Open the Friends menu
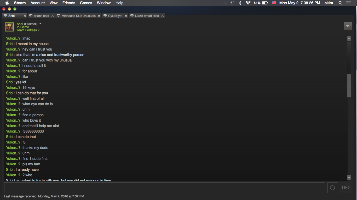 (x=69, y=3)
